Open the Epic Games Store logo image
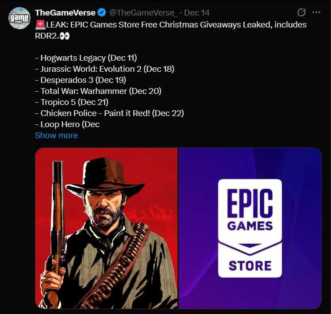 (250, 228)
